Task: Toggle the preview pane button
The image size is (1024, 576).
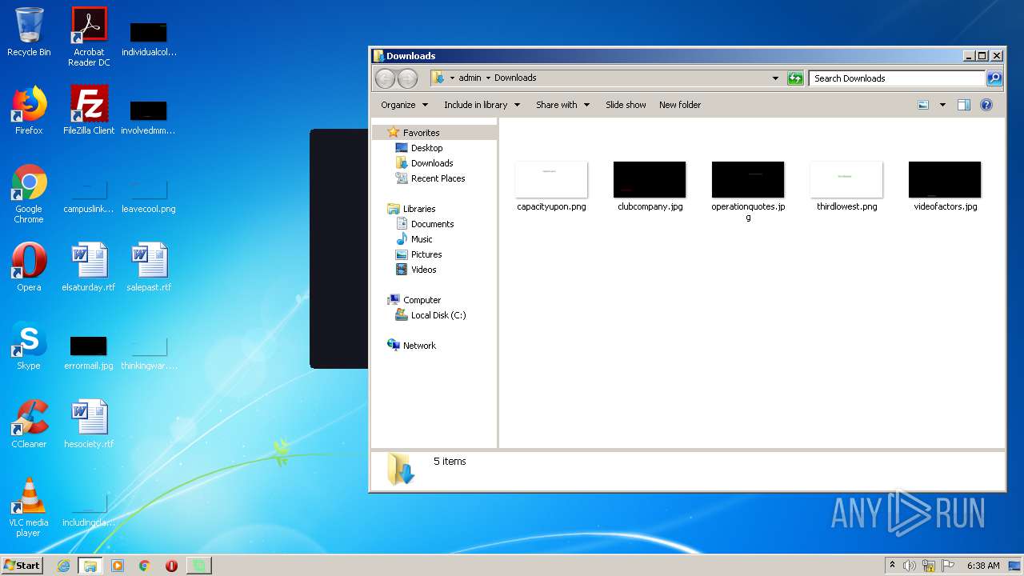Action: click(964, 105)
